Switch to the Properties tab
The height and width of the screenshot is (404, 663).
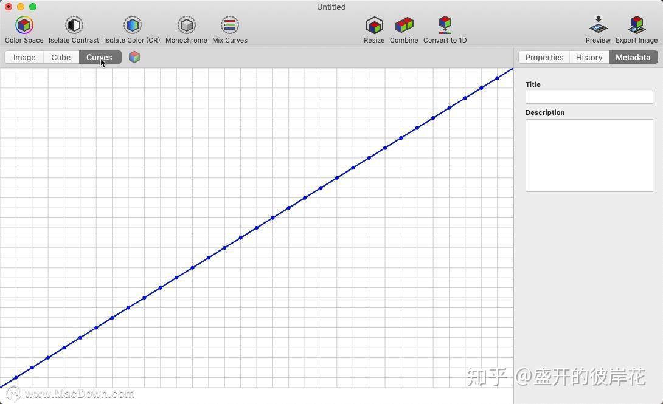[544, 57]
